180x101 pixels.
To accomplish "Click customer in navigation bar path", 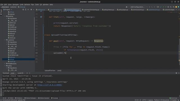I will pyautogui.click(x=13, y=7).
